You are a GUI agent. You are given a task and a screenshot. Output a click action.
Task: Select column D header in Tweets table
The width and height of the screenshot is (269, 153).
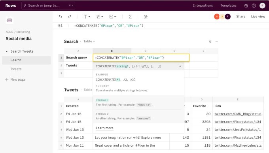(202, 100)
